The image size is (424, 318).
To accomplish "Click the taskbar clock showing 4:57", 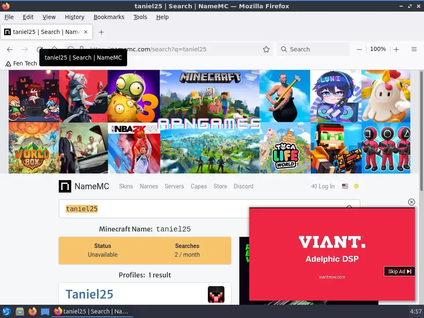I will 416,311.
